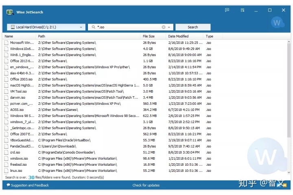
Task: Click date 3/19/2018 9:07:11 AM
Action: [185, 140]
